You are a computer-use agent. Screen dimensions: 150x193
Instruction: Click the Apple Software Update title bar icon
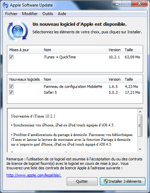point(6,5)
